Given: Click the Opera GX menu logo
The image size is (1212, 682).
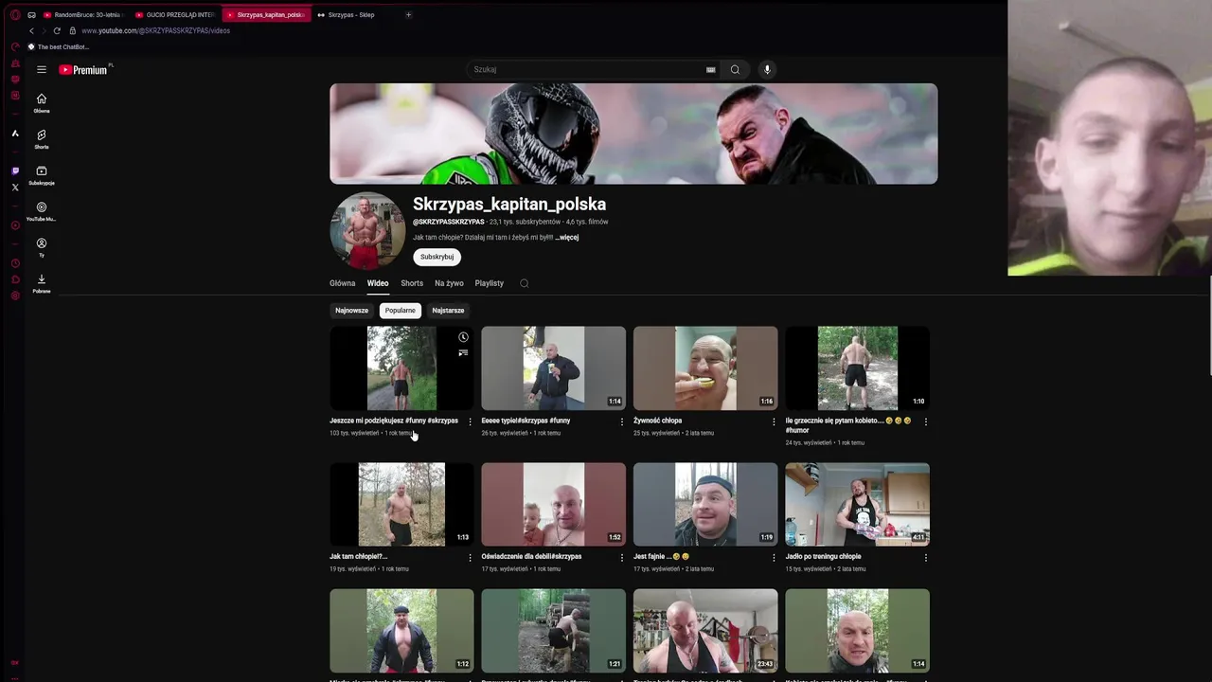Looking at the screenshot, I should click(15, 14).
